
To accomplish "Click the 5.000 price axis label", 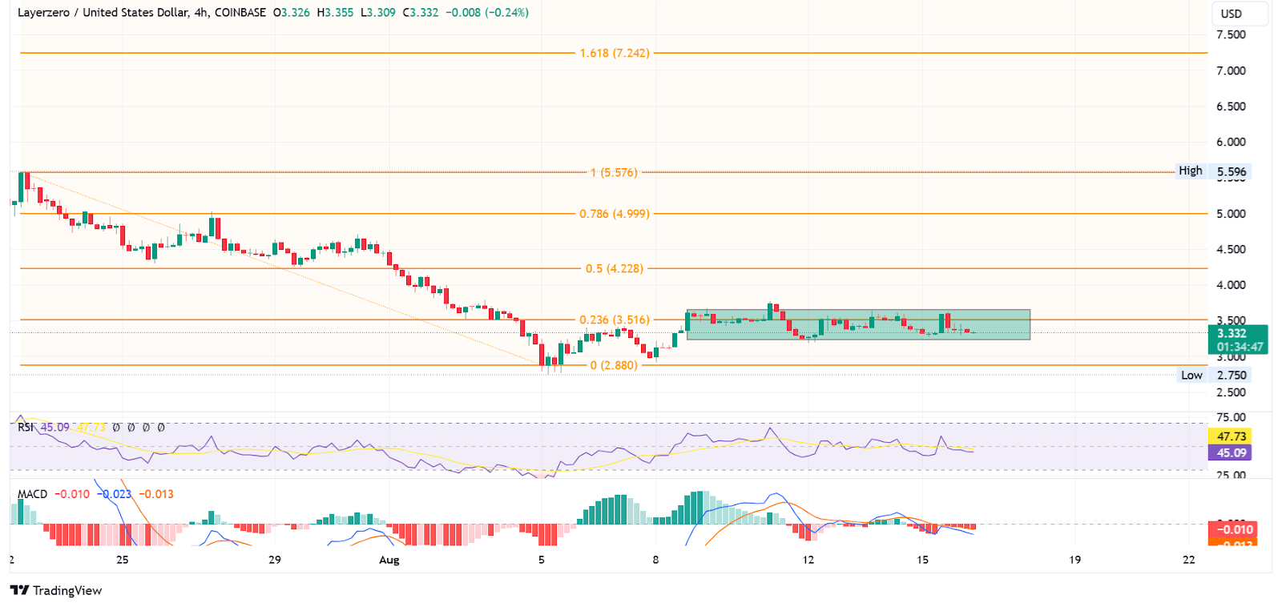I will coord(1232,214).
